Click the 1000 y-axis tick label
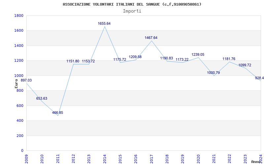The width and height of the screenshot is (264, 165). [x=19, y=76]
